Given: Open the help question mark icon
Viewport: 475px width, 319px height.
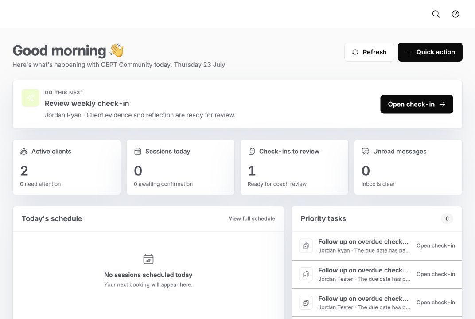Looking at the screenshot, I should (456, 14).
